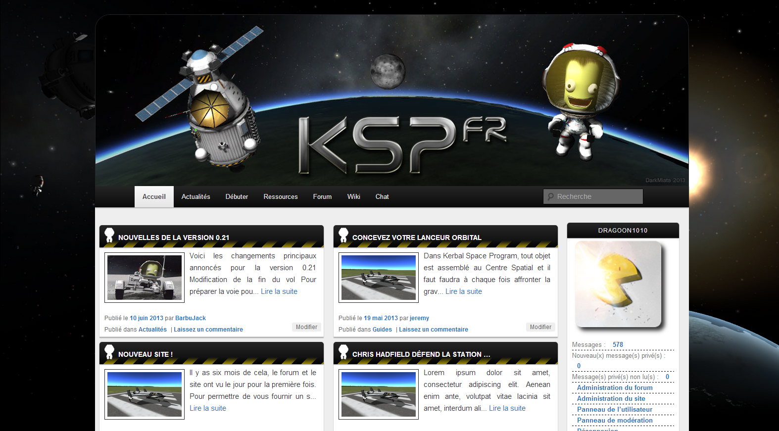
Task: Open the Forum menu item
Action: (x=322, y=196)
